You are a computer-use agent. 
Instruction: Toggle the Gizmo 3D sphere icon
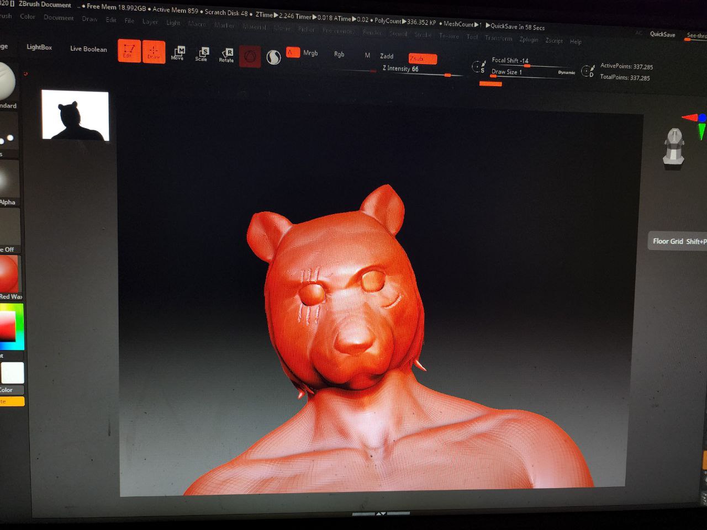(250, 56)
